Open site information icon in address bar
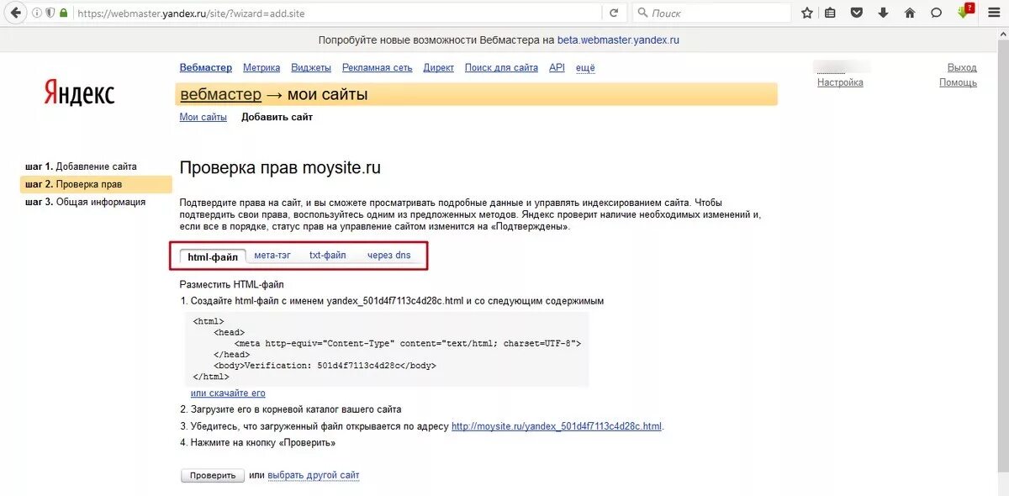The image size is (1009, 496). pos(37,13)
